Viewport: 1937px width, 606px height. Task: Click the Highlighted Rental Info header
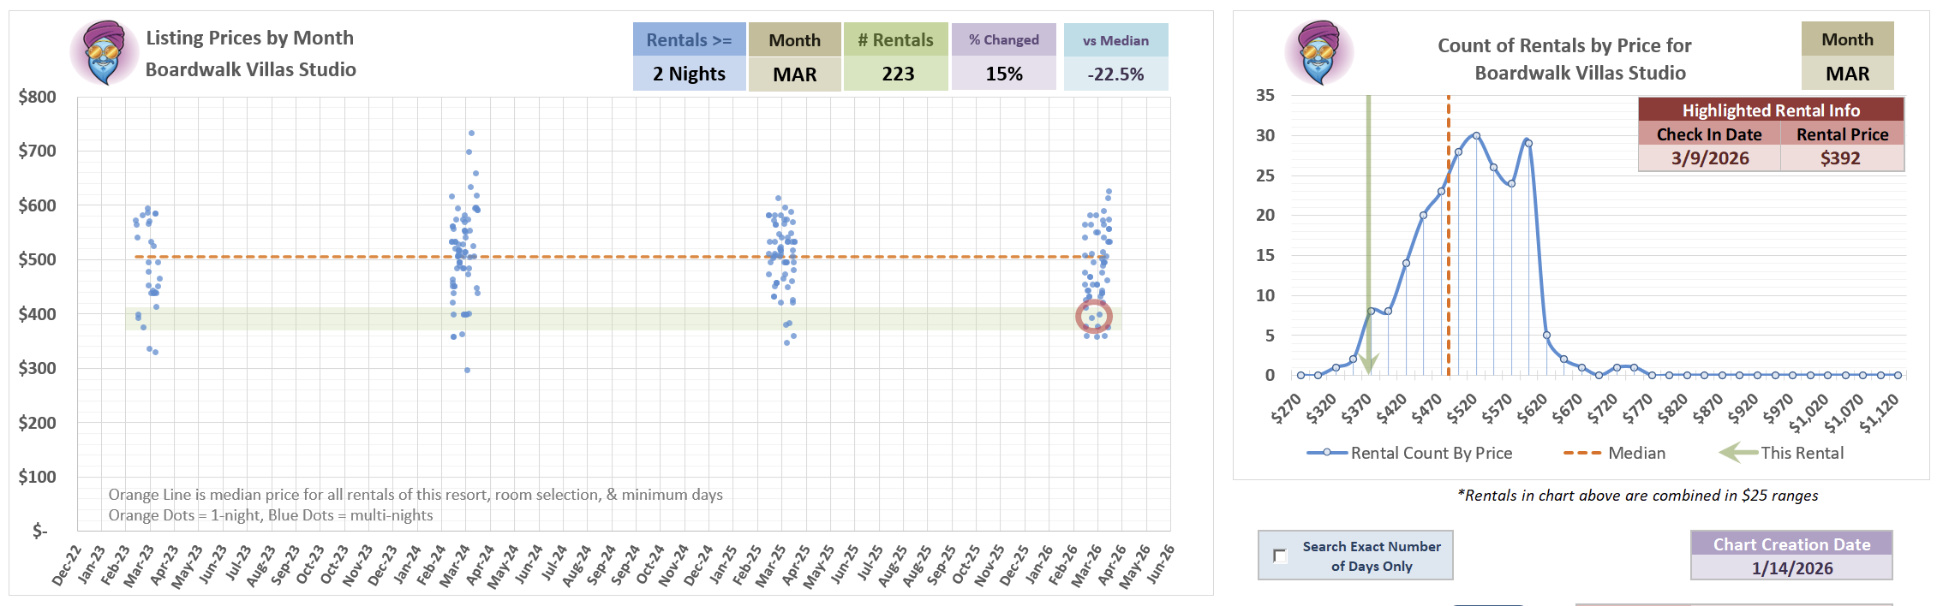[x=1771, y=110]
